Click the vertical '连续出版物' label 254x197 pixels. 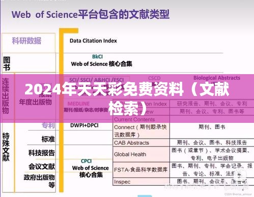pyautogui.click(x=6, y=96)
